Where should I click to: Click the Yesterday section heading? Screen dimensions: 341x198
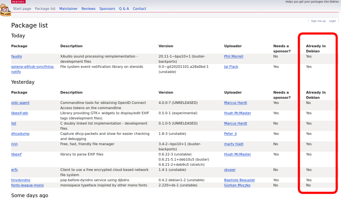[x=23, y=82]
